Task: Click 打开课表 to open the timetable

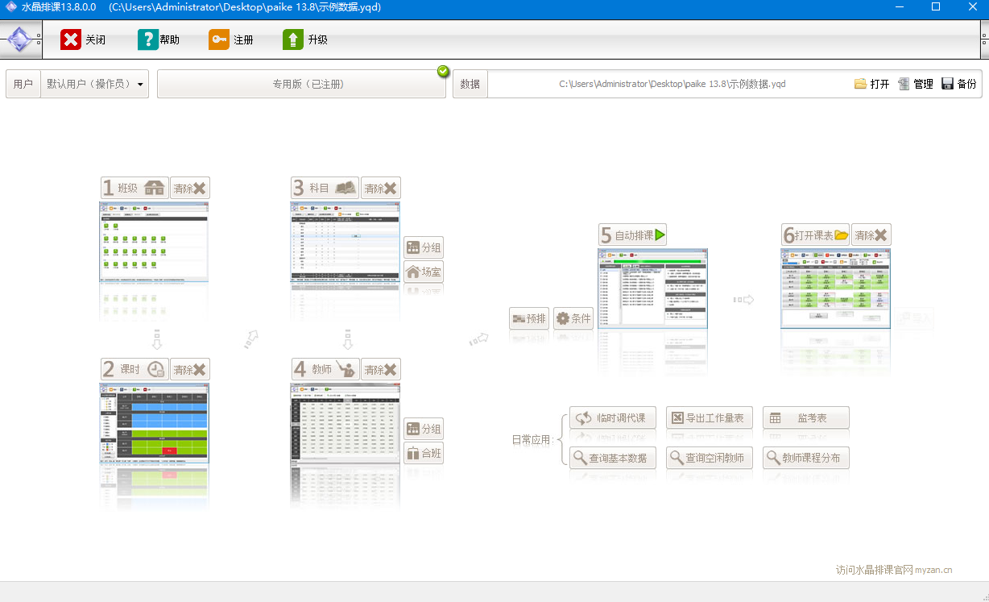Action: click(815, 235)
